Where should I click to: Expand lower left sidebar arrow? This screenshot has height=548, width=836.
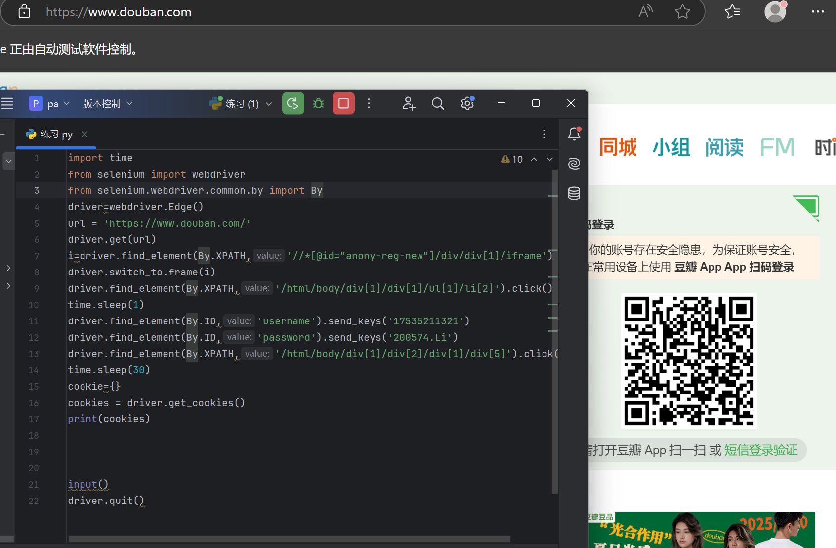8,286
